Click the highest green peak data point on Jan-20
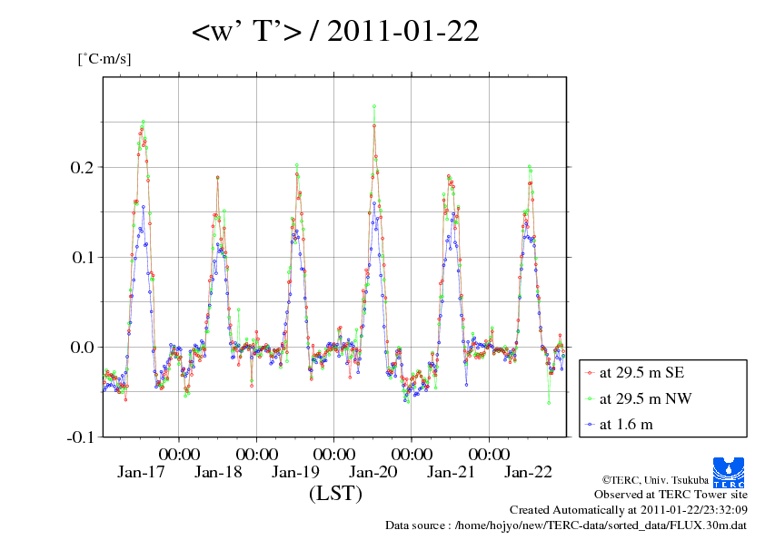This screenshot has height=540, width=765. 374,106
